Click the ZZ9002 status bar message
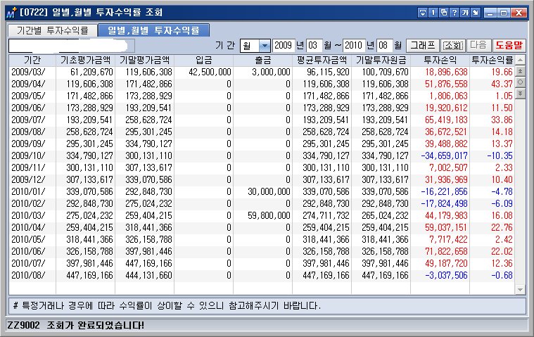This screenshot has height=337, width=534. 75,325
